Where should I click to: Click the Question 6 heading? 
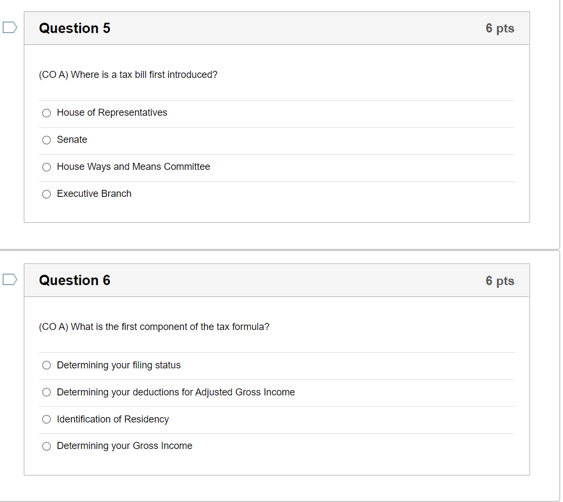pyautogui.click(x=74, y=280)
